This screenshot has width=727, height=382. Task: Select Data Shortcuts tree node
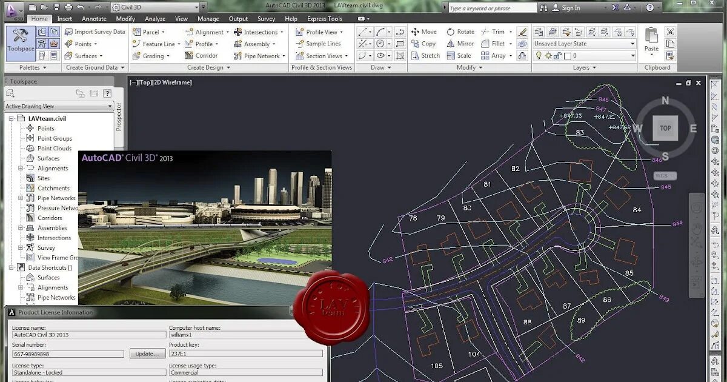50,267
